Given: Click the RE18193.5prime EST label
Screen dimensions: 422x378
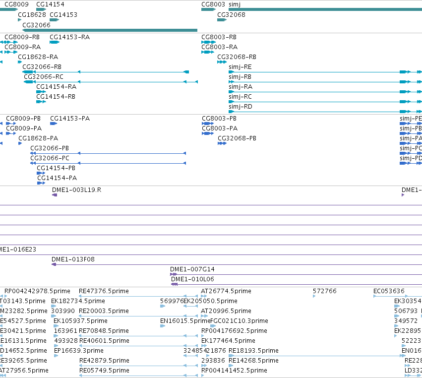Looking at the screenshot, I should click(253, 351).
